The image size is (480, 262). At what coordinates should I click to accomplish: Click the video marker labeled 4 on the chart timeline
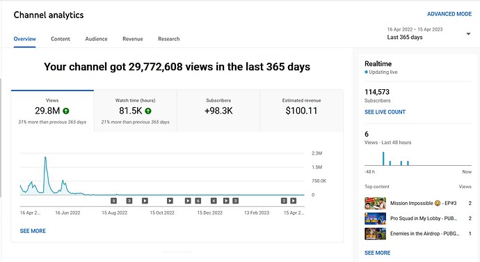214,201
